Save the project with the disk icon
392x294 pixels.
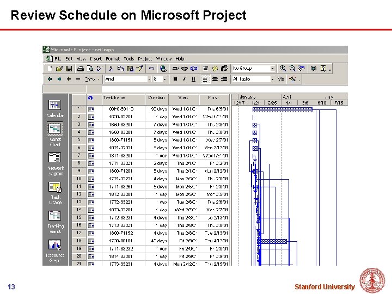coord(69,68)
